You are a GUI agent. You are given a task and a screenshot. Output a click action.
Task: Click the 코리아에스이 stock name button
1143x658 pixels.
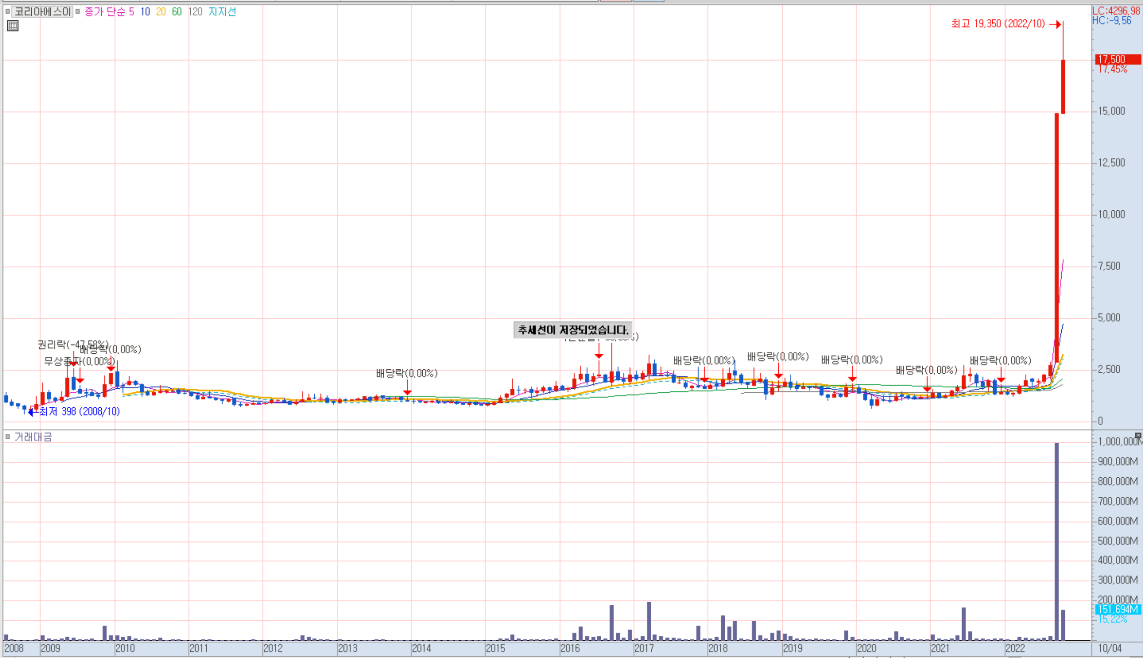point(42,12)
